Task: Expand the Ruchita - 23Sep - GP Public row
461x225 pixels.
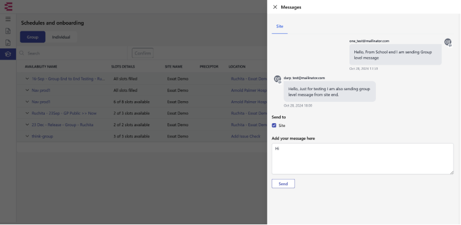Action: click(x=28, y=113)
